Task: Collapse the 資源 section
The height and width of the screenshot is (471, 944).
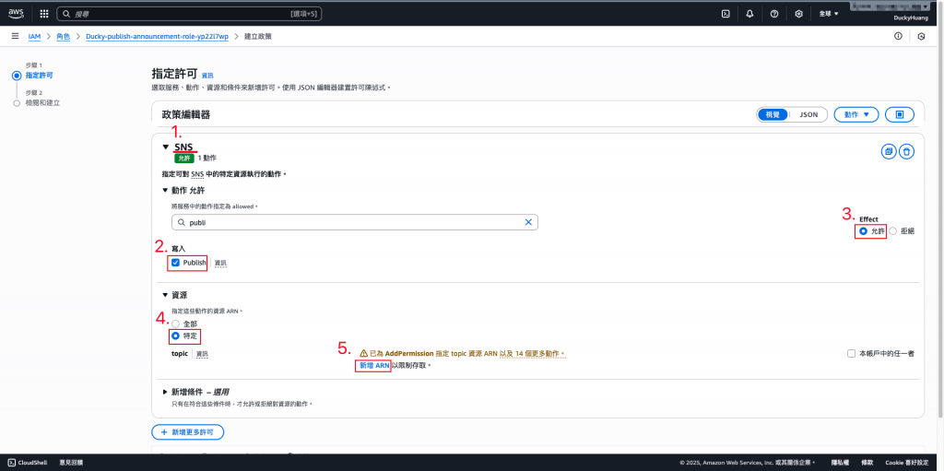Action: pos(166,295)
